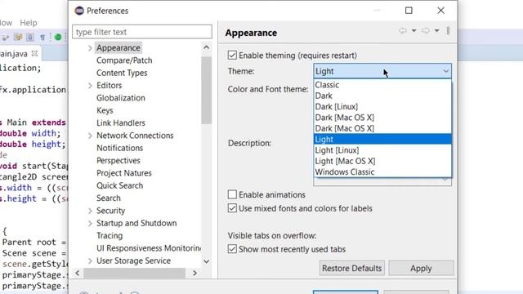Viewport: 523px width, 294px height.
Task: Expand the Network Connections tree node
Action: (x=90, y=136)
